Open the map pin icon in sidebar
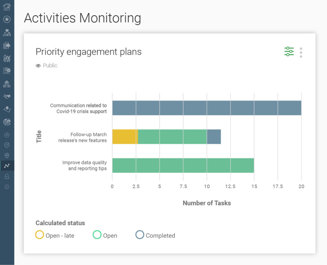The height and width of the screenshot is (265, 327). click(7, 155)
